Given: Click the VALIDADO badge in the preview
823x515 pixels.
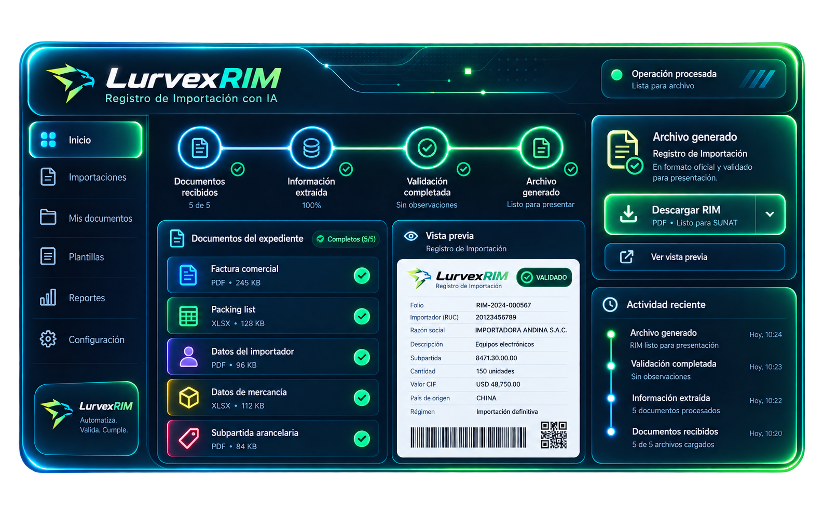Looking at the screenshot, I should tap(544, 277).
